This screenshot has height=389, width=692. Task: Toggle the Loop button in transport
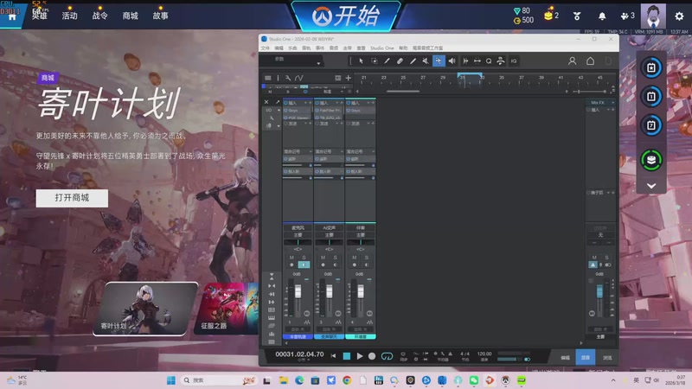(387, 356)
